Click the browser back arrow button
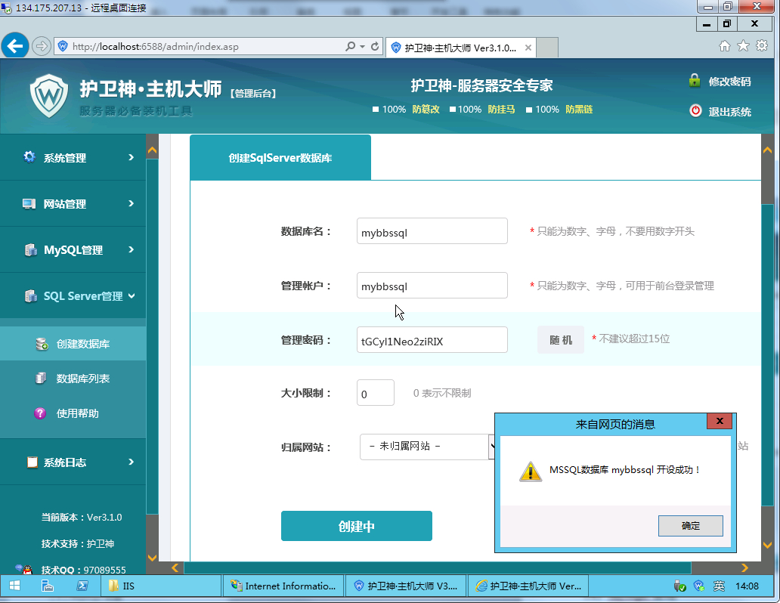780x603 pixels. coord(15,46)
